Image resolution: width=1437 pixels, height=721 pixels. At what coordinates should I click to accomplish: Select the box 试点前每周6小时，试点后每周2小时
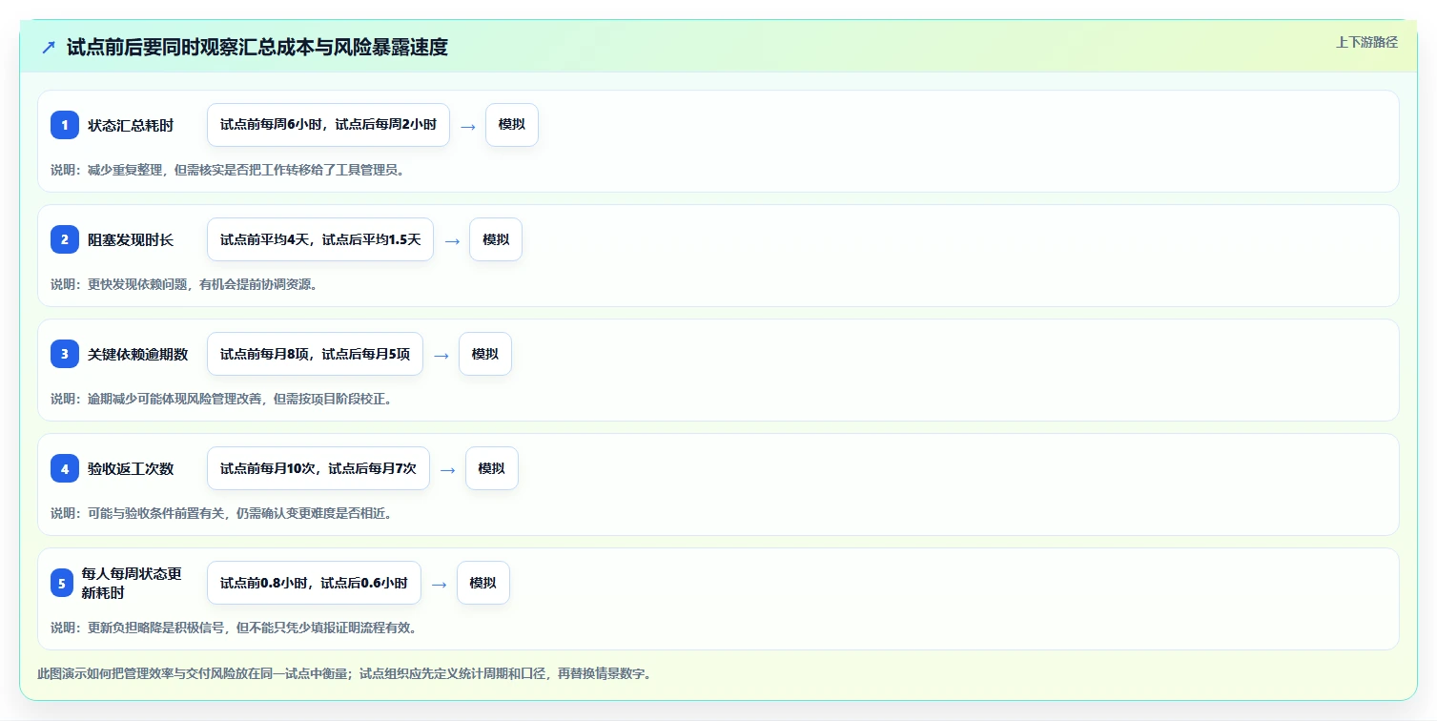tap(328, 125)
